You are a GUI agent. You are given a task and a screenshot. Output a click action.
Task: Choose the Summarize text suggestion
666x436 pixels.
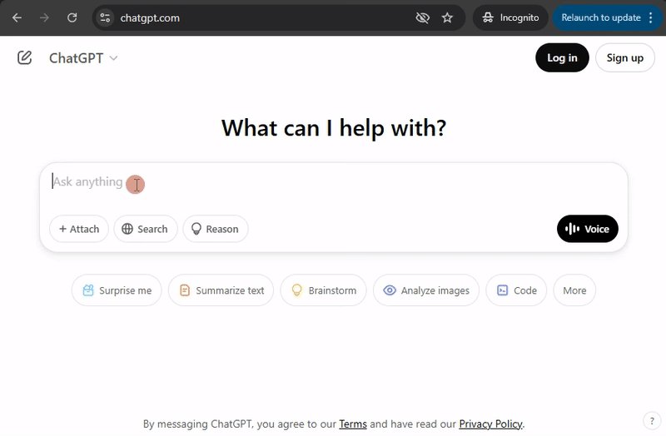pyautogui.click(x=221, y=290)
